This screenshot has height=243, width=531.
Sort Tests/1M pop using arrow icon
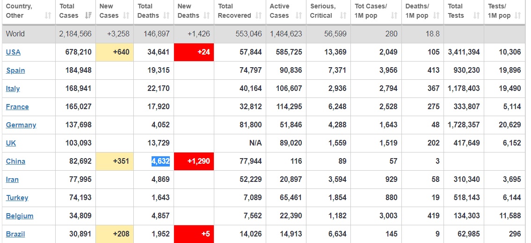[517, 16]
